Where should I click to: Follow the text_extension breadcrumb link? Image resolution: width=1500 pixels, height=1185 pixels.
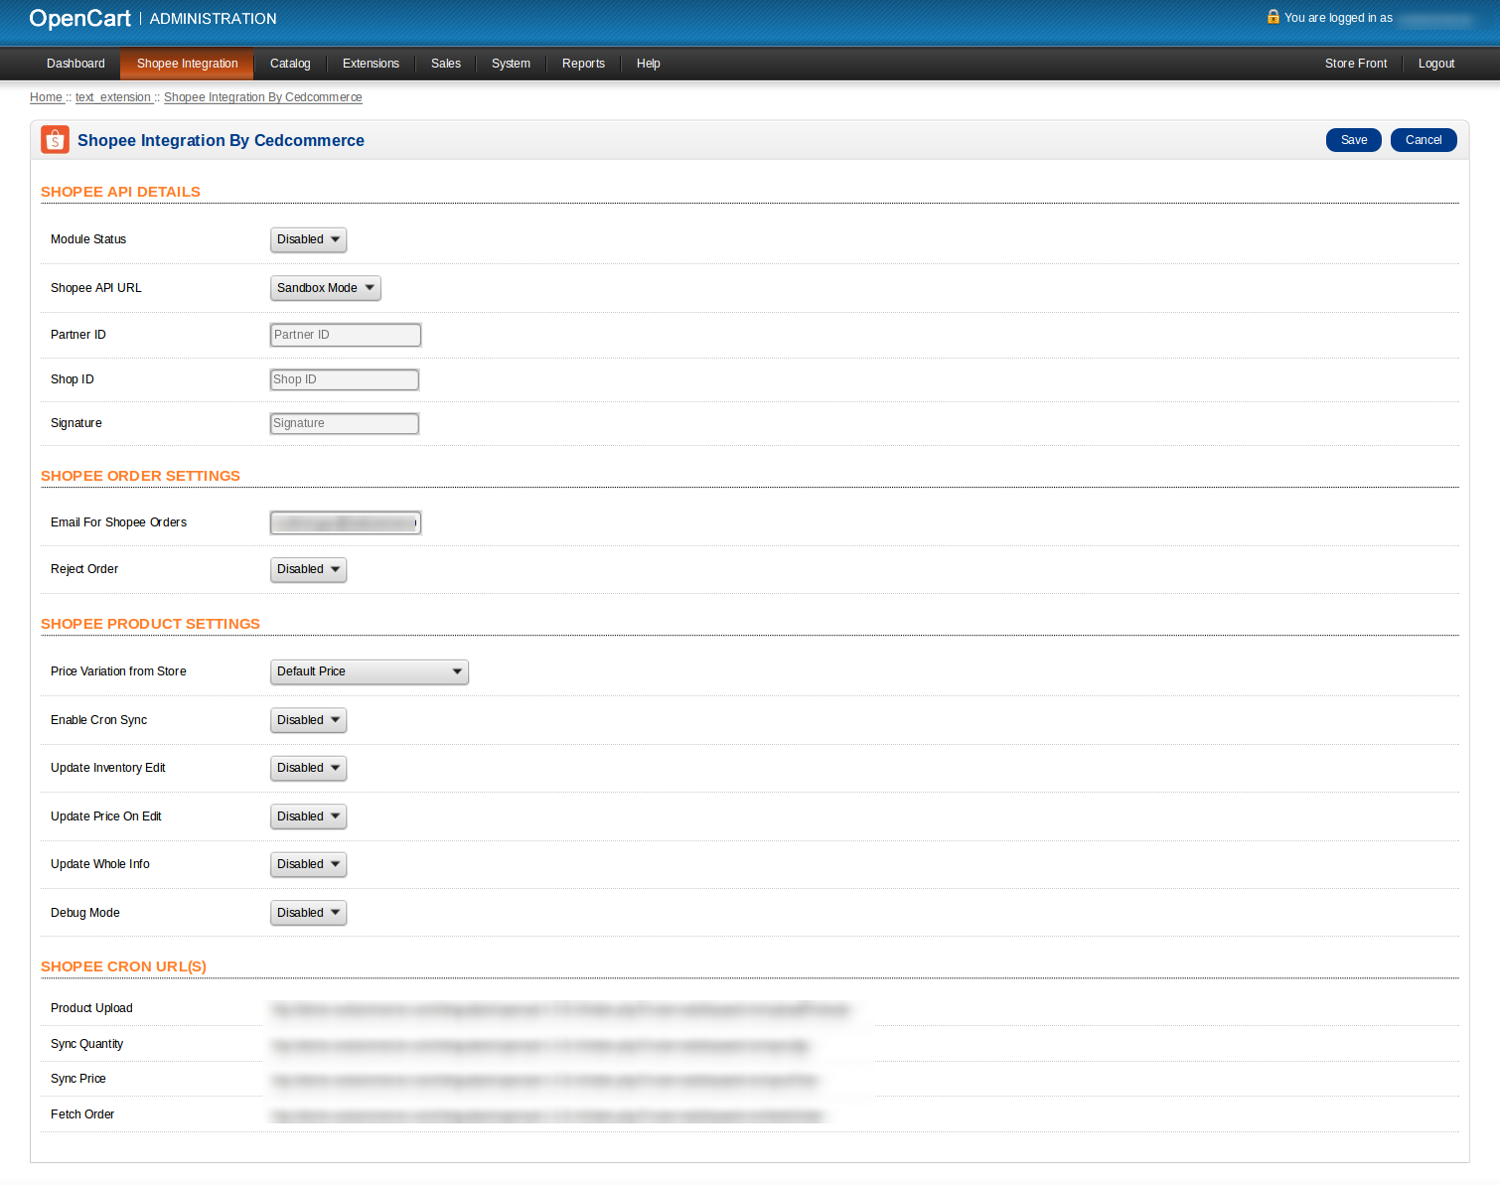pyautogui.click(x=113, y=97)
